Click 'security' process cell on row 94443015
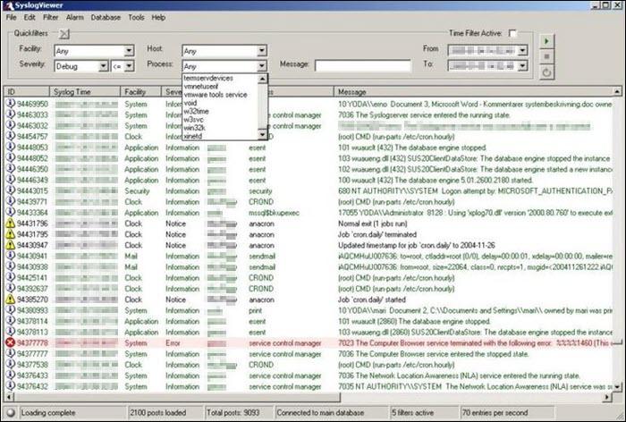The height and width of the screenshot is (422, 626). (260, 190)
